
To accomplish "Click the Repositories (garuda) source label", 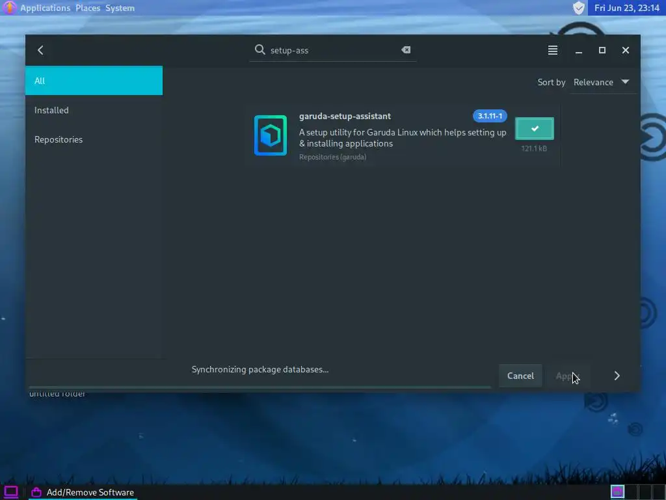I will pyautogui.click(x=332, y=157).
